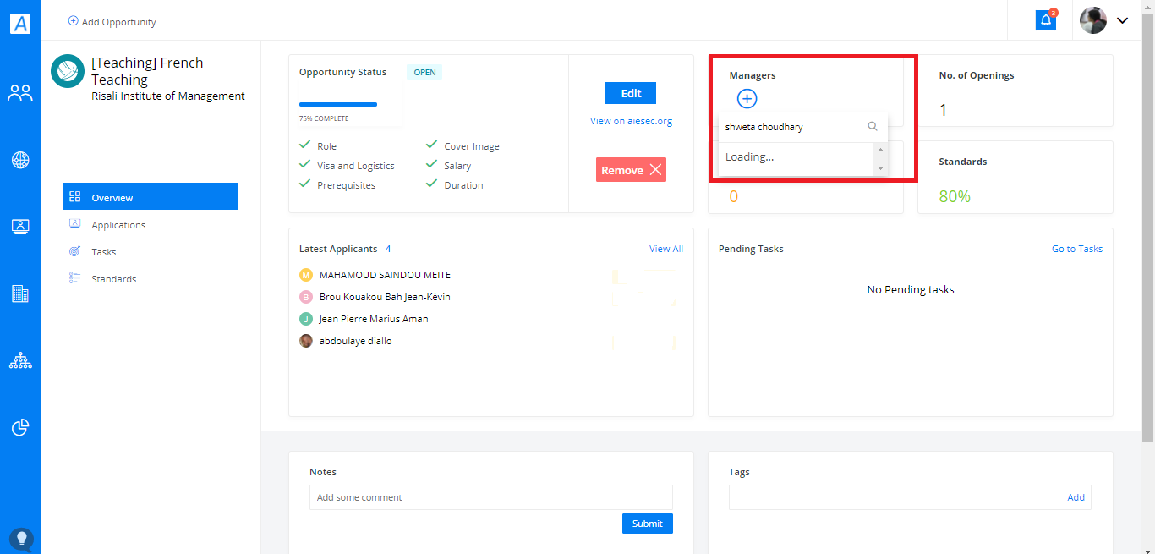Click the yellow 'M' applicant avatar
The image size is (1155, 554).
(x=306, y=275)
